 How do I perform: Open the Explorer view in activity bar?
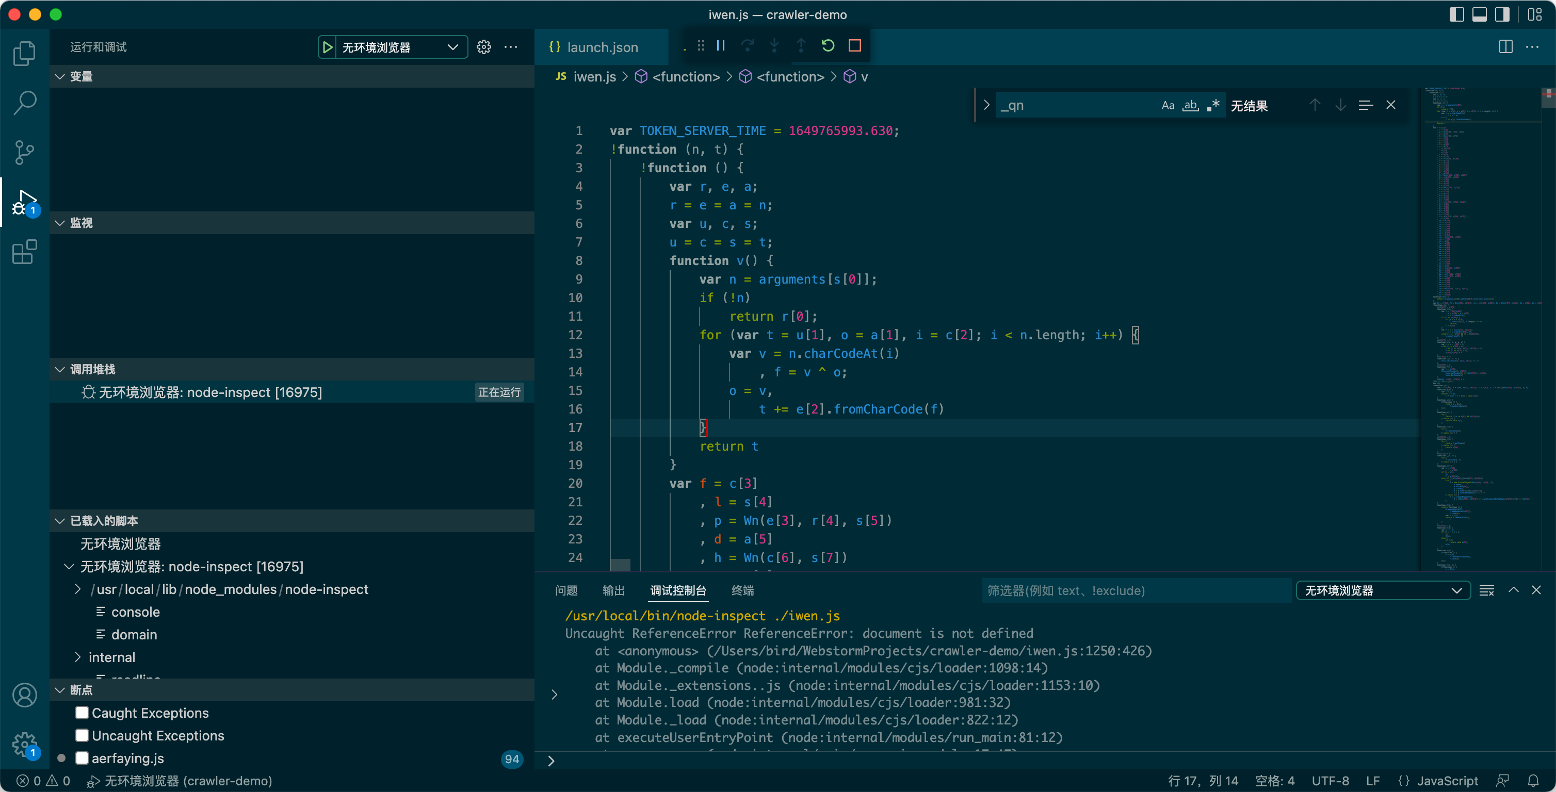[24, 53]
